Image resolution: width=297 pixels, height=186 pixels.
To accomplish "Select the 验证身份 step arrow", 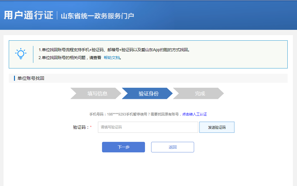I will (x=148, y=94).
